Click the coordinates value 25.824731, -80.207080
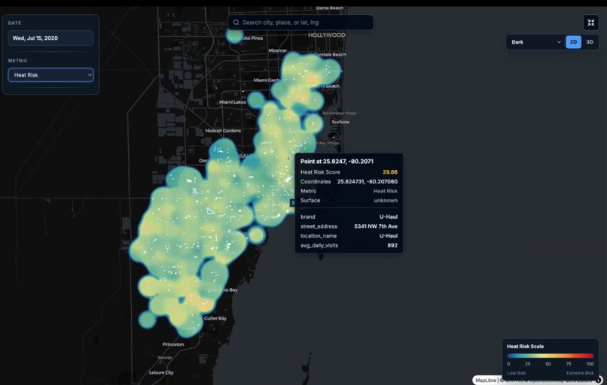Viewport: 607px width, 385px height. click(368, 181)
